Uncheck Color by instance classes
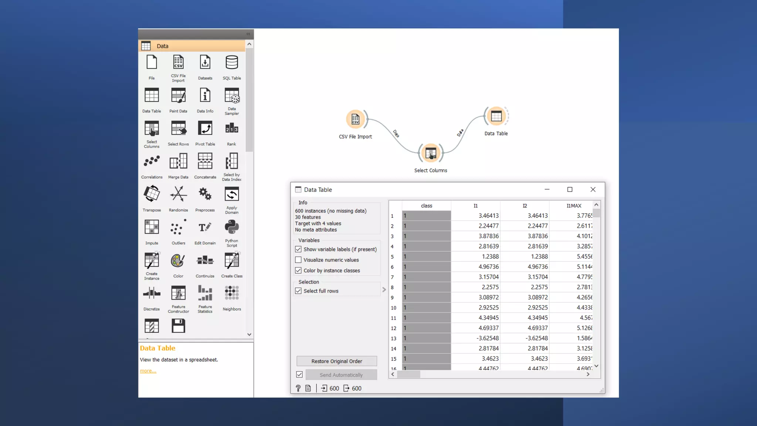Screen dimensions: 757x426 pyautogui.click(x=298, y=271)
